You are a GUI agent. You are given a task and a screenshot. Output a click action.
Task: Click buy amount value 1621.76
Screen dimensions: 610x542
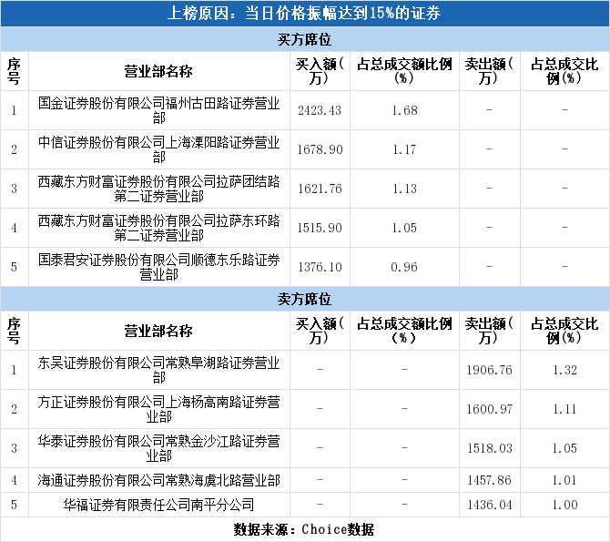coord(320,189)
